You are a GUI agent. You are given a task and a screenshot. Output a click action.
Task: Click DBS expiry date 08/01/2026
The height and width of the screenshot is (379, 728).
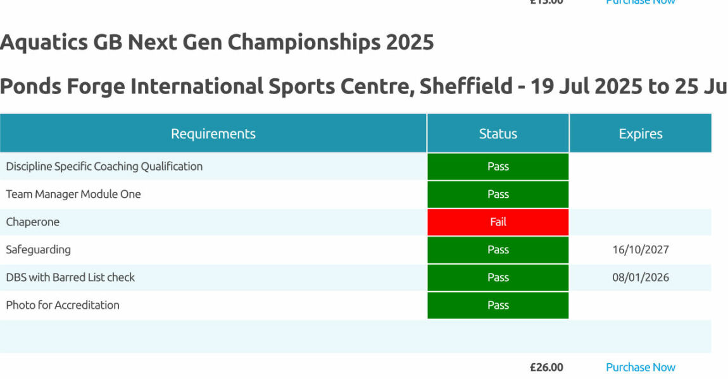pyautogui.click(x=640, y=277)
